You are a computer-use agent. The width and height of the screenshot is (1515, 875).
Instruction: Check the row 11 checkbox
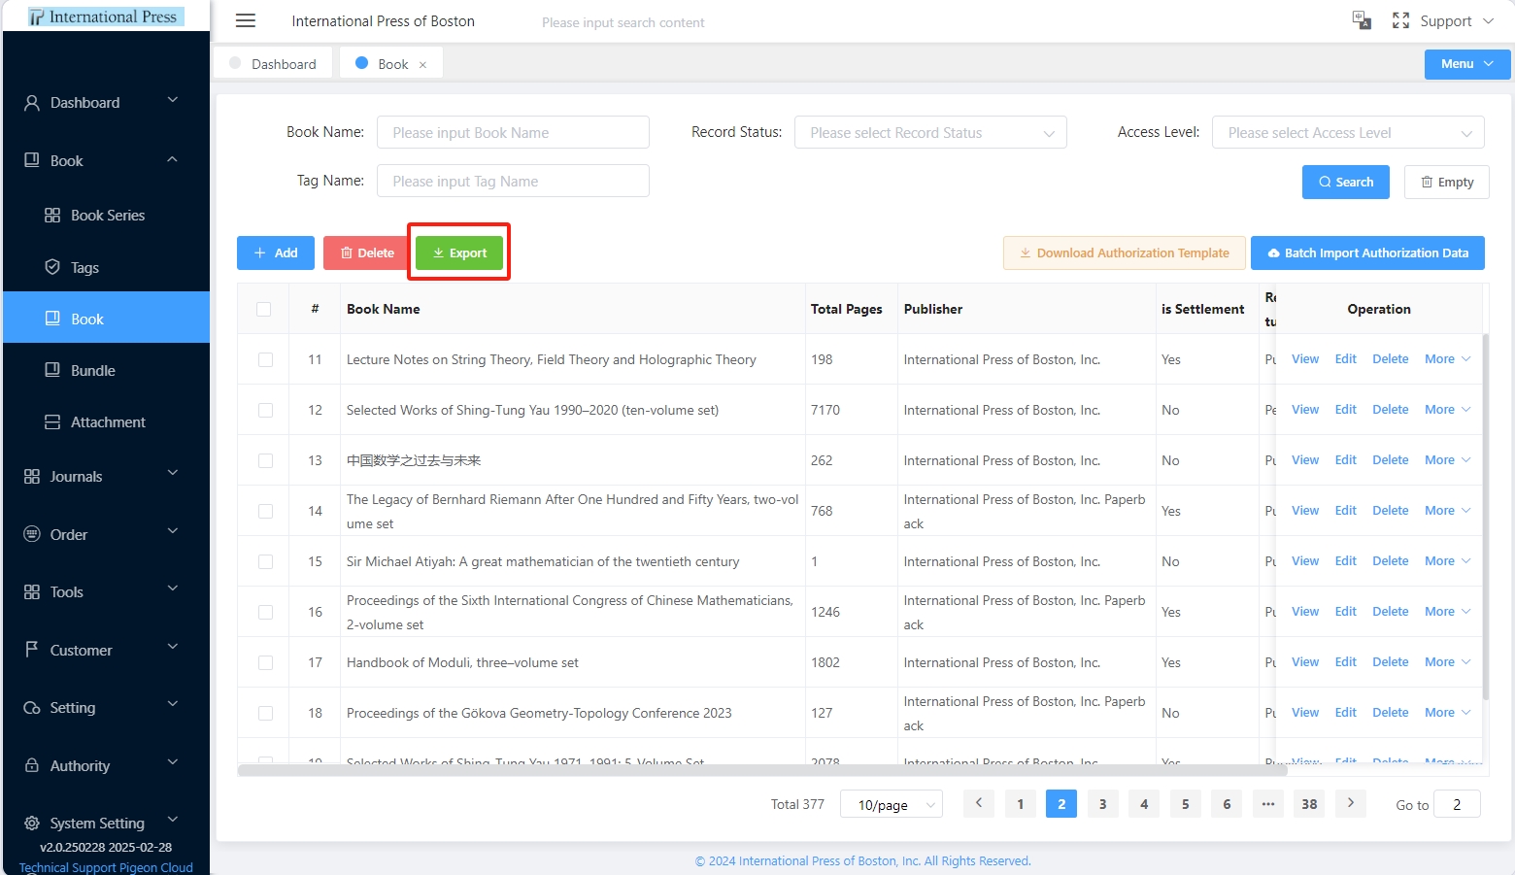265,359
